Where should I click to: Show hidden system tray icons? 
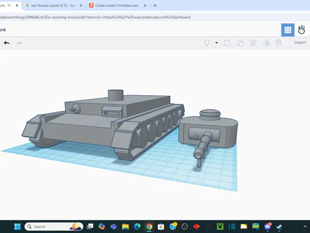[305, 227]
